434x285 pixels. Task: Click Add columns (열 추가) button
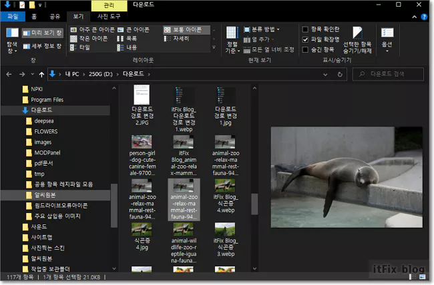(259, 39)
